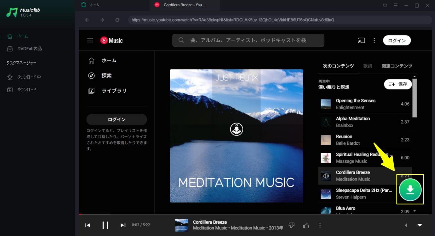Select ホーム in YouTube Music navigation
Image resolution: width=435 pixels, height=236 pixels.
coord(103,60)
